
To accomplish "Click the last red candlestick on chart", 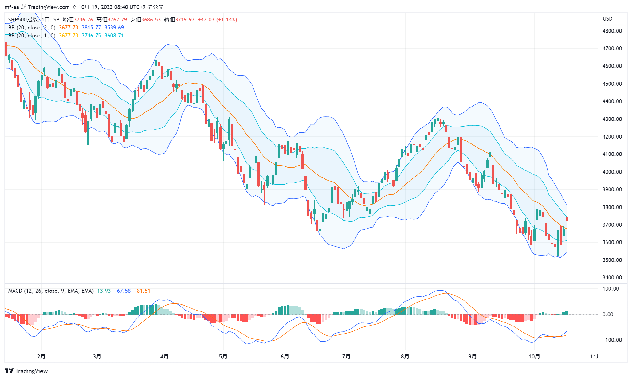I will click(x=567, y=219).
